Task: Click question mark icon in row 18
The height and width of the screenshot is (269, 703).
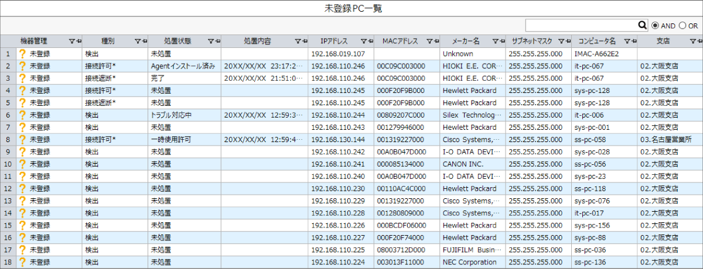Action: (x=23, y=262)
